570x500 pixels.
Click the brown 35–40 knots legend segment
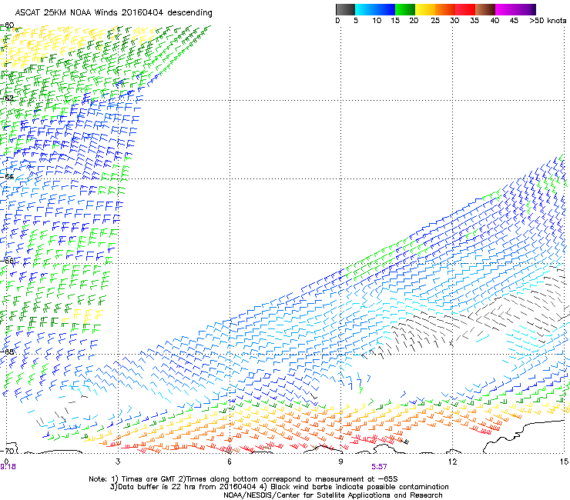pyautogui.click(x=485, y=9)
